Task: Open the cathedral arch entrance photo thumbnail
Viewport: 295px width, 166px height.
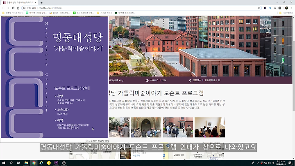Action: 146,127
